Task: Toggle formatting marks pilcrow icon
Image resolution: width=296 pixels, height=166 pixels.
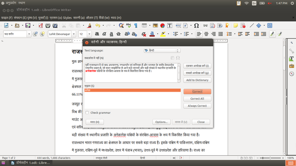Action: [136, 25]
